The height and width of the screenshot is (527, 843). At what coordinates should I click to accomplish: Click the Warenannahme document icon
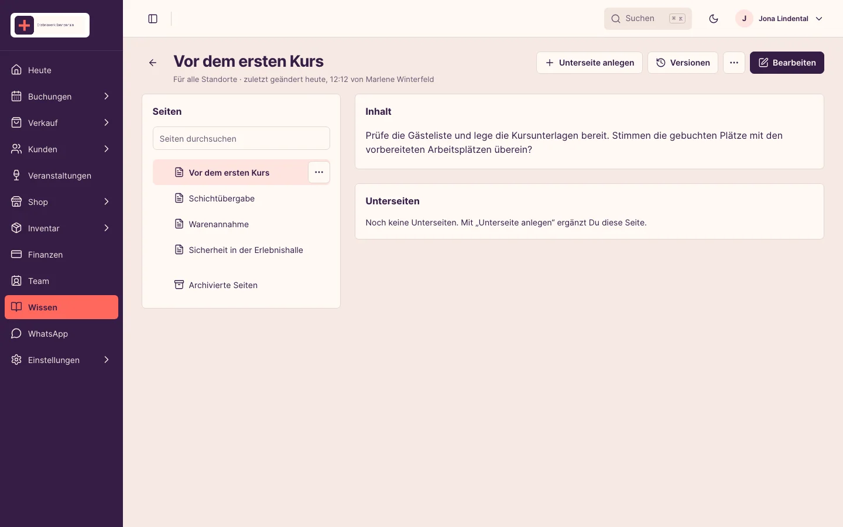tap(179, 224)
